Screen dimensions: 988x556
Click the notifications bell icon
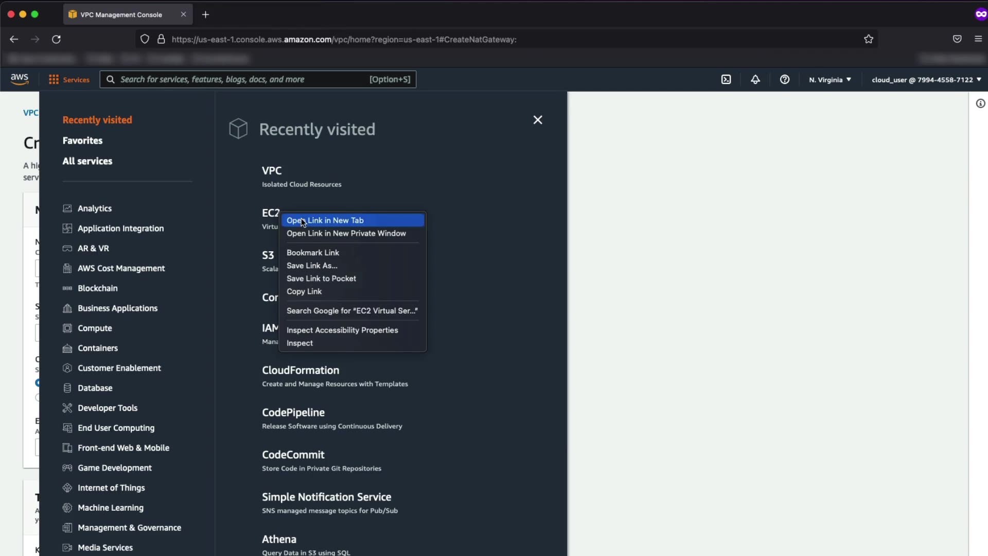click(x=755, y=80)
